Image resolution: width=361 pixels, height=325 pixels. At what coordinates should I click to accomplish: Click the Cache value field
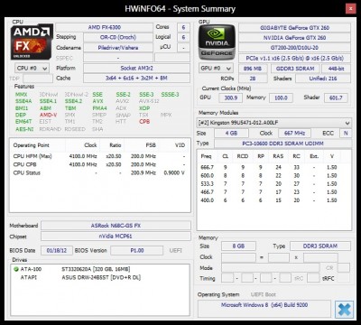[x=136, y=79]
